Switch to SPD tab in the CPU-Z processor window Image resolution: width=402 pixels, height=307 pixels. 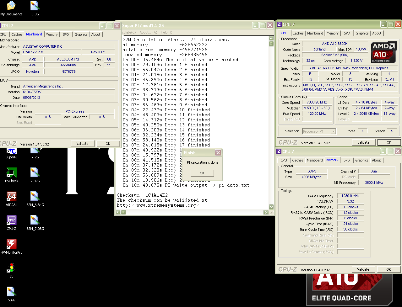(347, 33)
